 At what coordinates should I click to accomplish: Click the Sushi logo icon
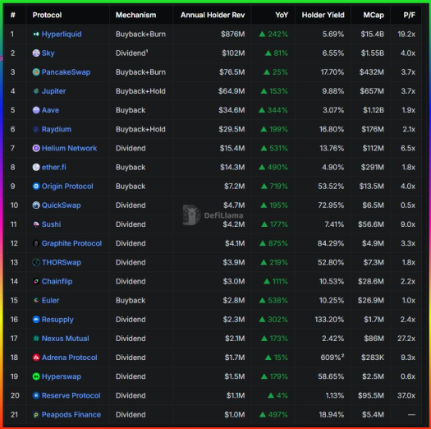pyautogui.click(x=36, y=224)
